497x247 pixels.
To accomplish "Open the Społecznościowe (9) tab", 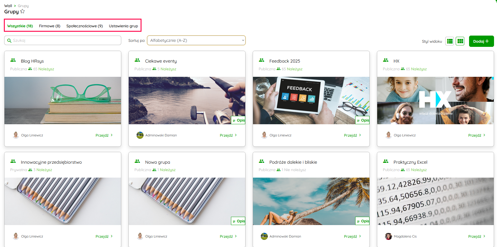I will pos(84,26).
